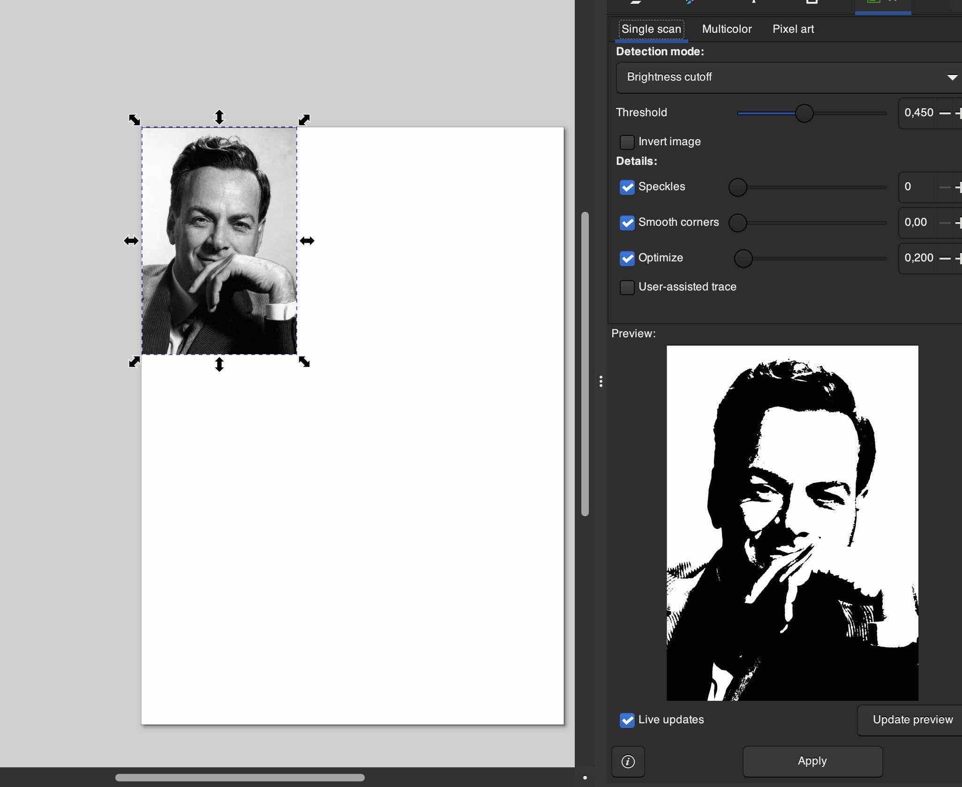Switch to the Pixel art tab

pos(793,29)
